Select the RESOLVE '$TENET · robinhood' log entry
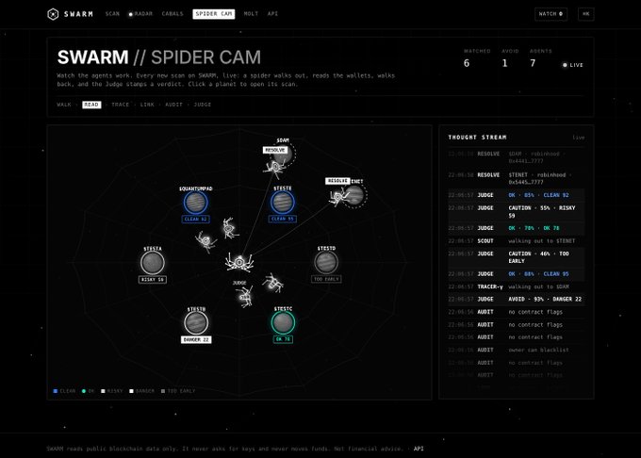The width and height of the screenshot is (641, 458). click(x=516, y=178)
